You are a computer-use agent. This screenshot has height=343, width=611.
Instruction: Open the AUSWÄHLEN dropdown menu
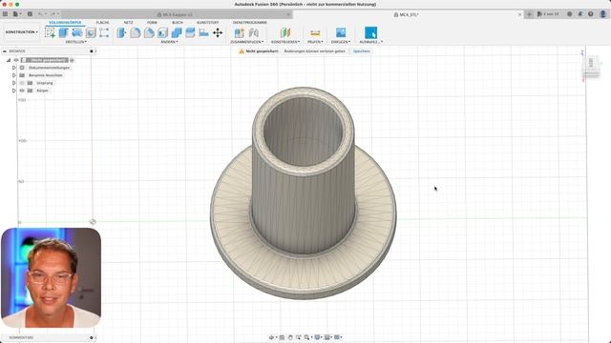pos(371,42)
